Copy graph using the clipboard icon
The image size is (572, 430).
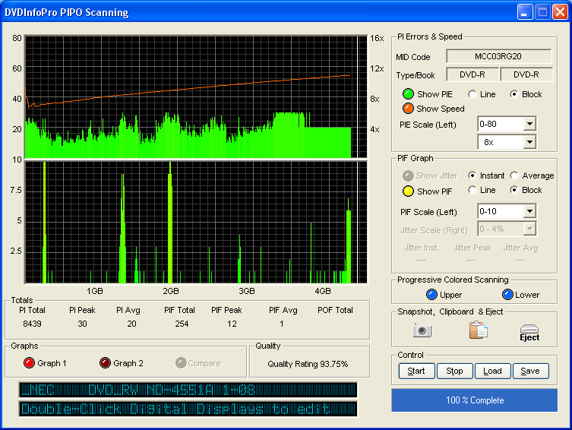478,330
